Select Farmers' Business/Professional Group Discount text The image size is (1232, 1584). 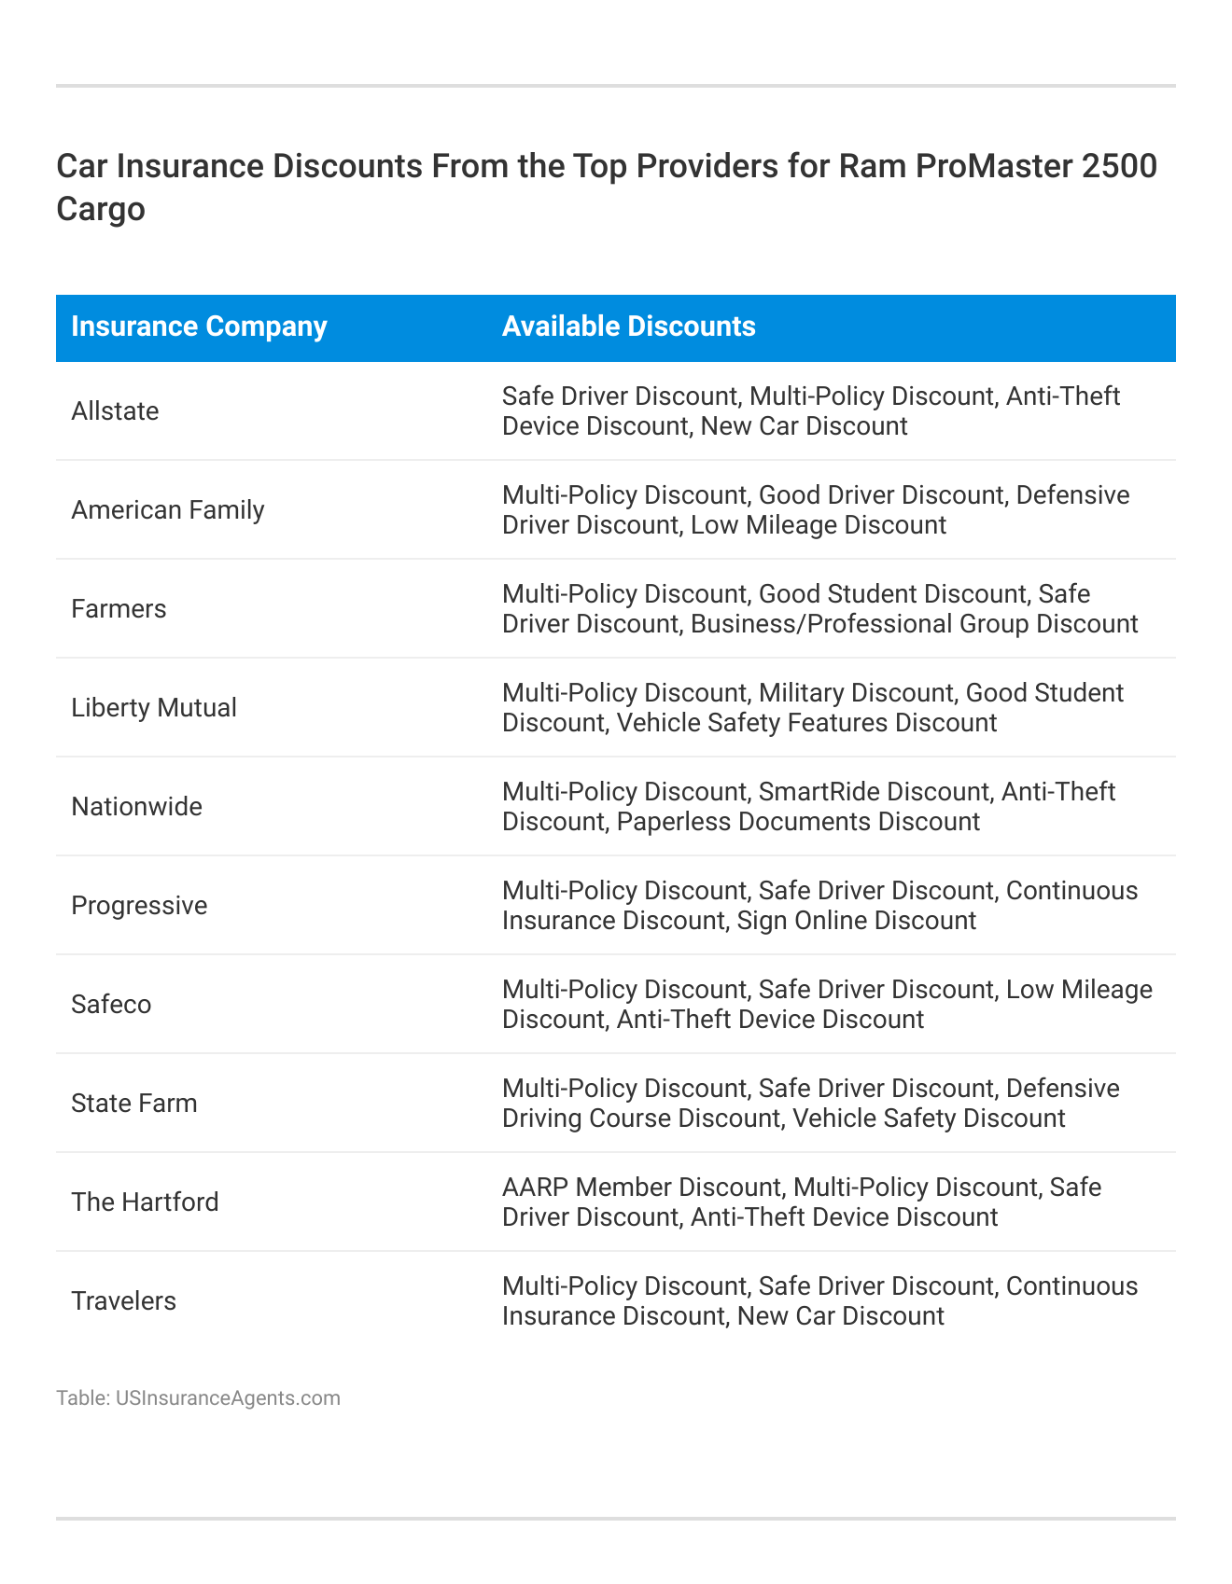pos(914,624)
